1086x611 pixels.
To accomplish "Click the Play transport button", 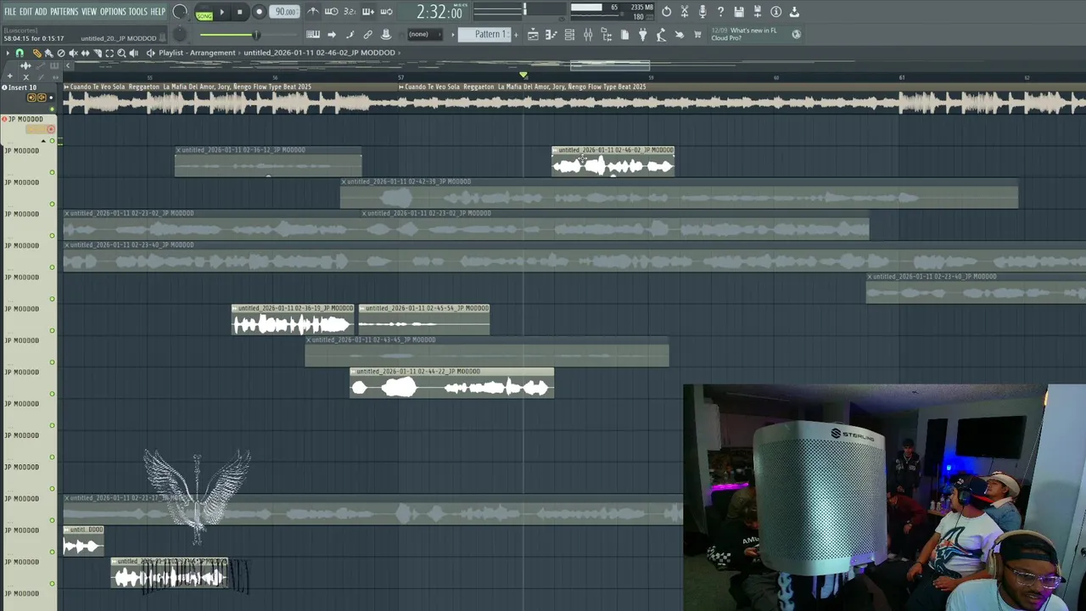I will coord(222,12).
